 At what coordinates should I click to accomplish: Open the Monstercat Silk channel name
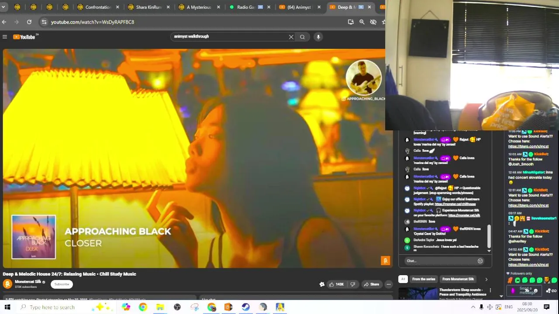coord(28,282)
